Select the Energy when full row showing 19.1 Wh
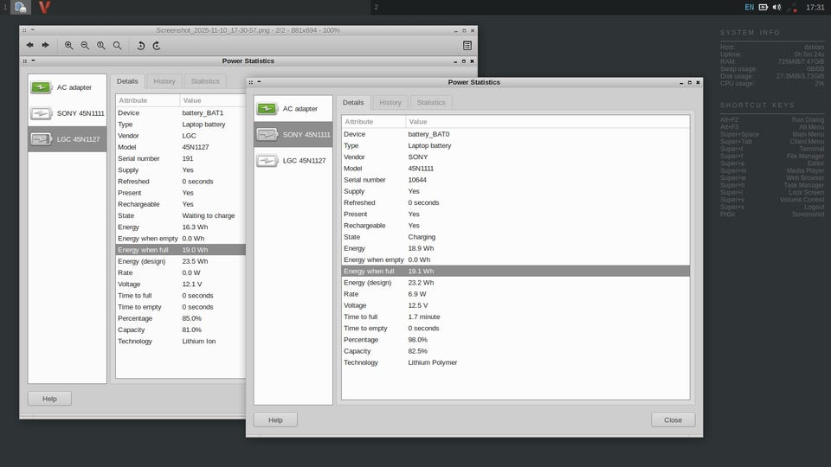 (x=515, y=271)
